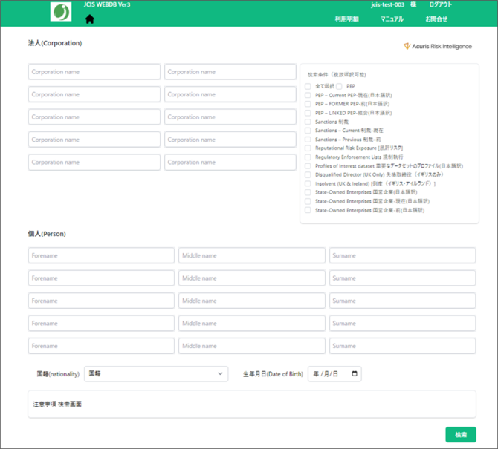
Task: Select Disqualified Director (UK Only) checkbox
Action: 308,175
